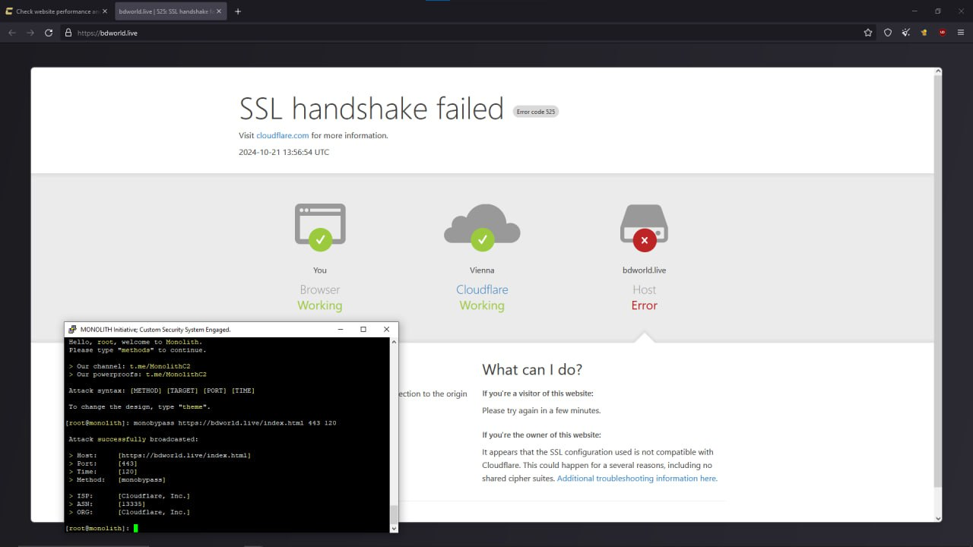
Task: Open the blue Cloudflare link under Vienna
Action: click(x=482, y=289)
